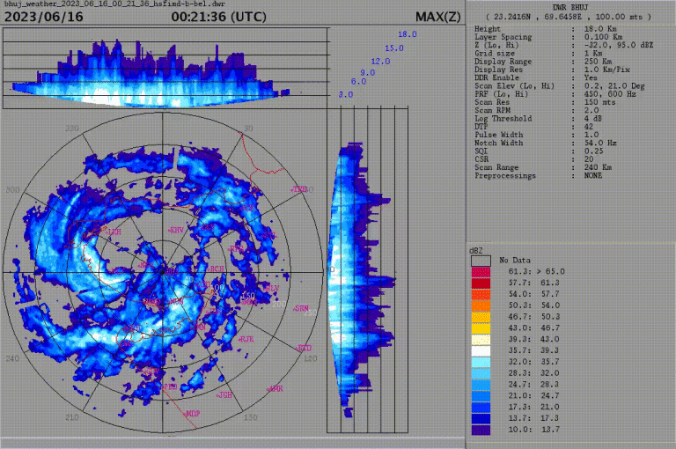Click the Notch Width value 54.0 Hz
This screenshot has height=449, width=676.
pos(600,144)
